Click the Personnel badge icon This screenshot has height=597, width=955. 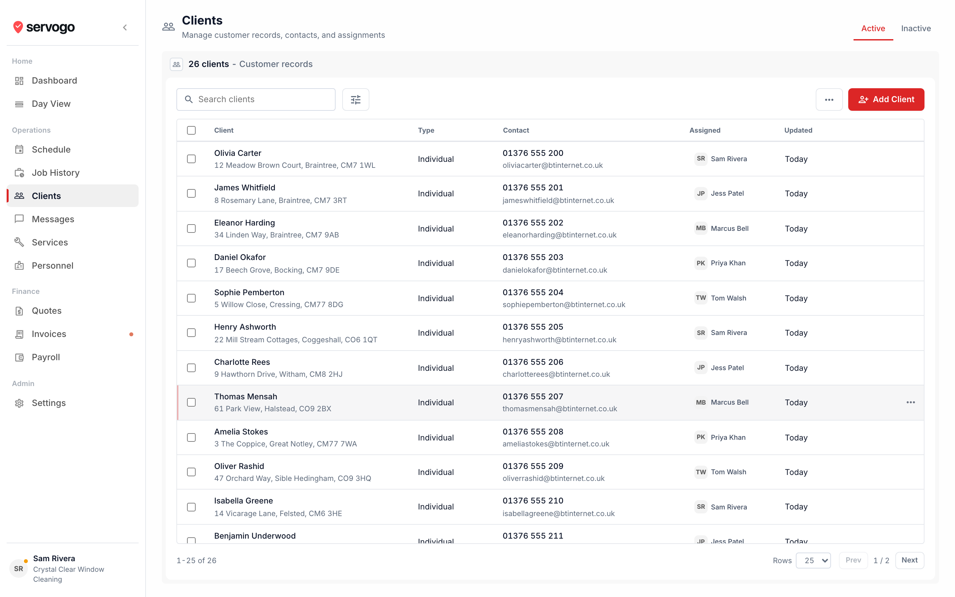pos(19,266)
